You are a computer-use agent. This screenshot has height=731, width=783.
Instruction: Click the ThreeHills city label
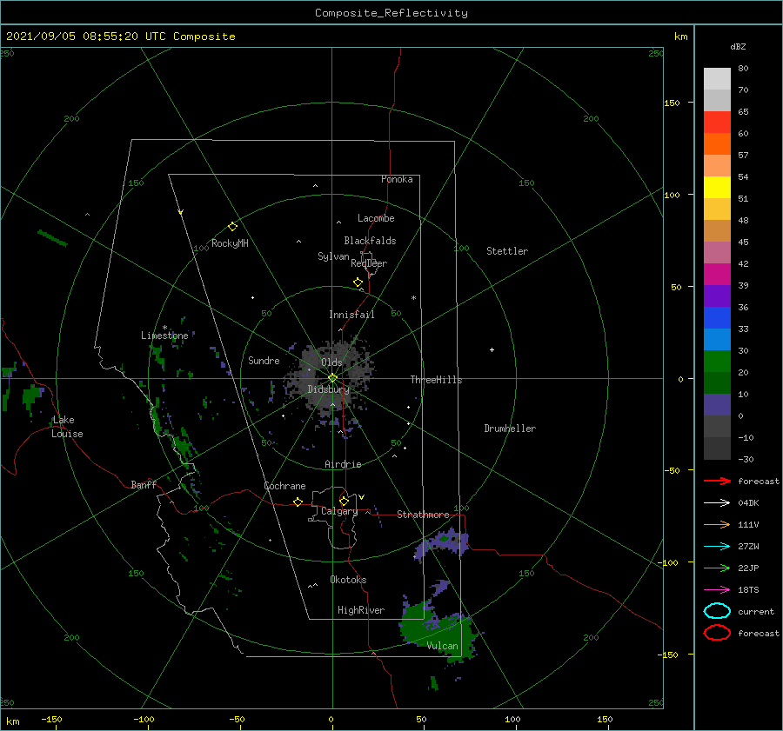click(436, 380)
